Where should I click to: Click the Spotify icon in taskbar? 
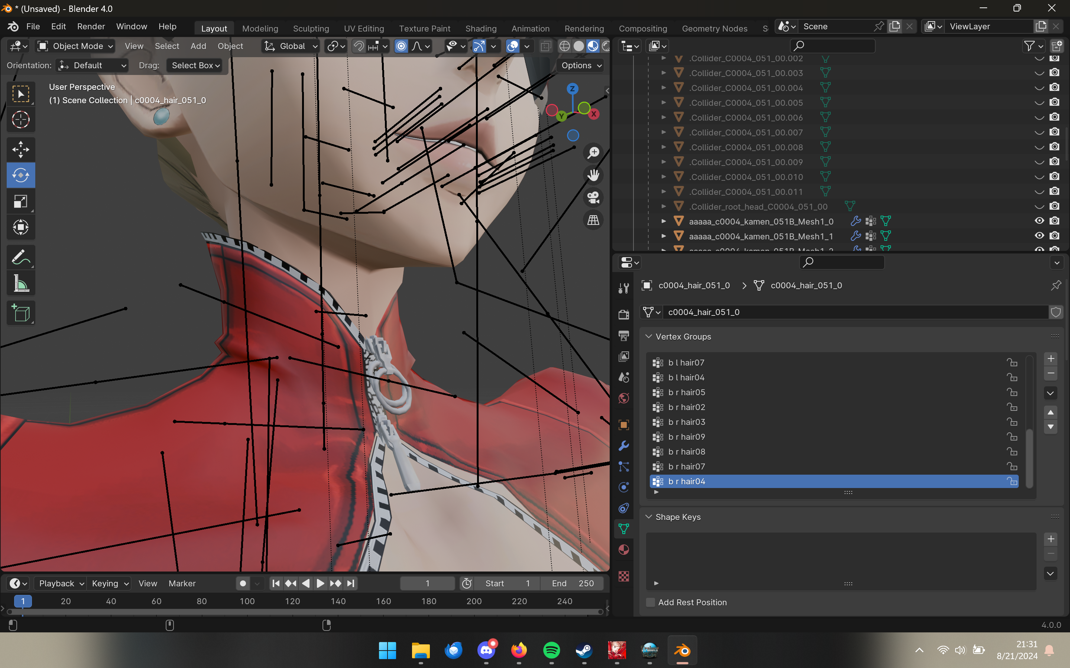click(x=551, y=650)
